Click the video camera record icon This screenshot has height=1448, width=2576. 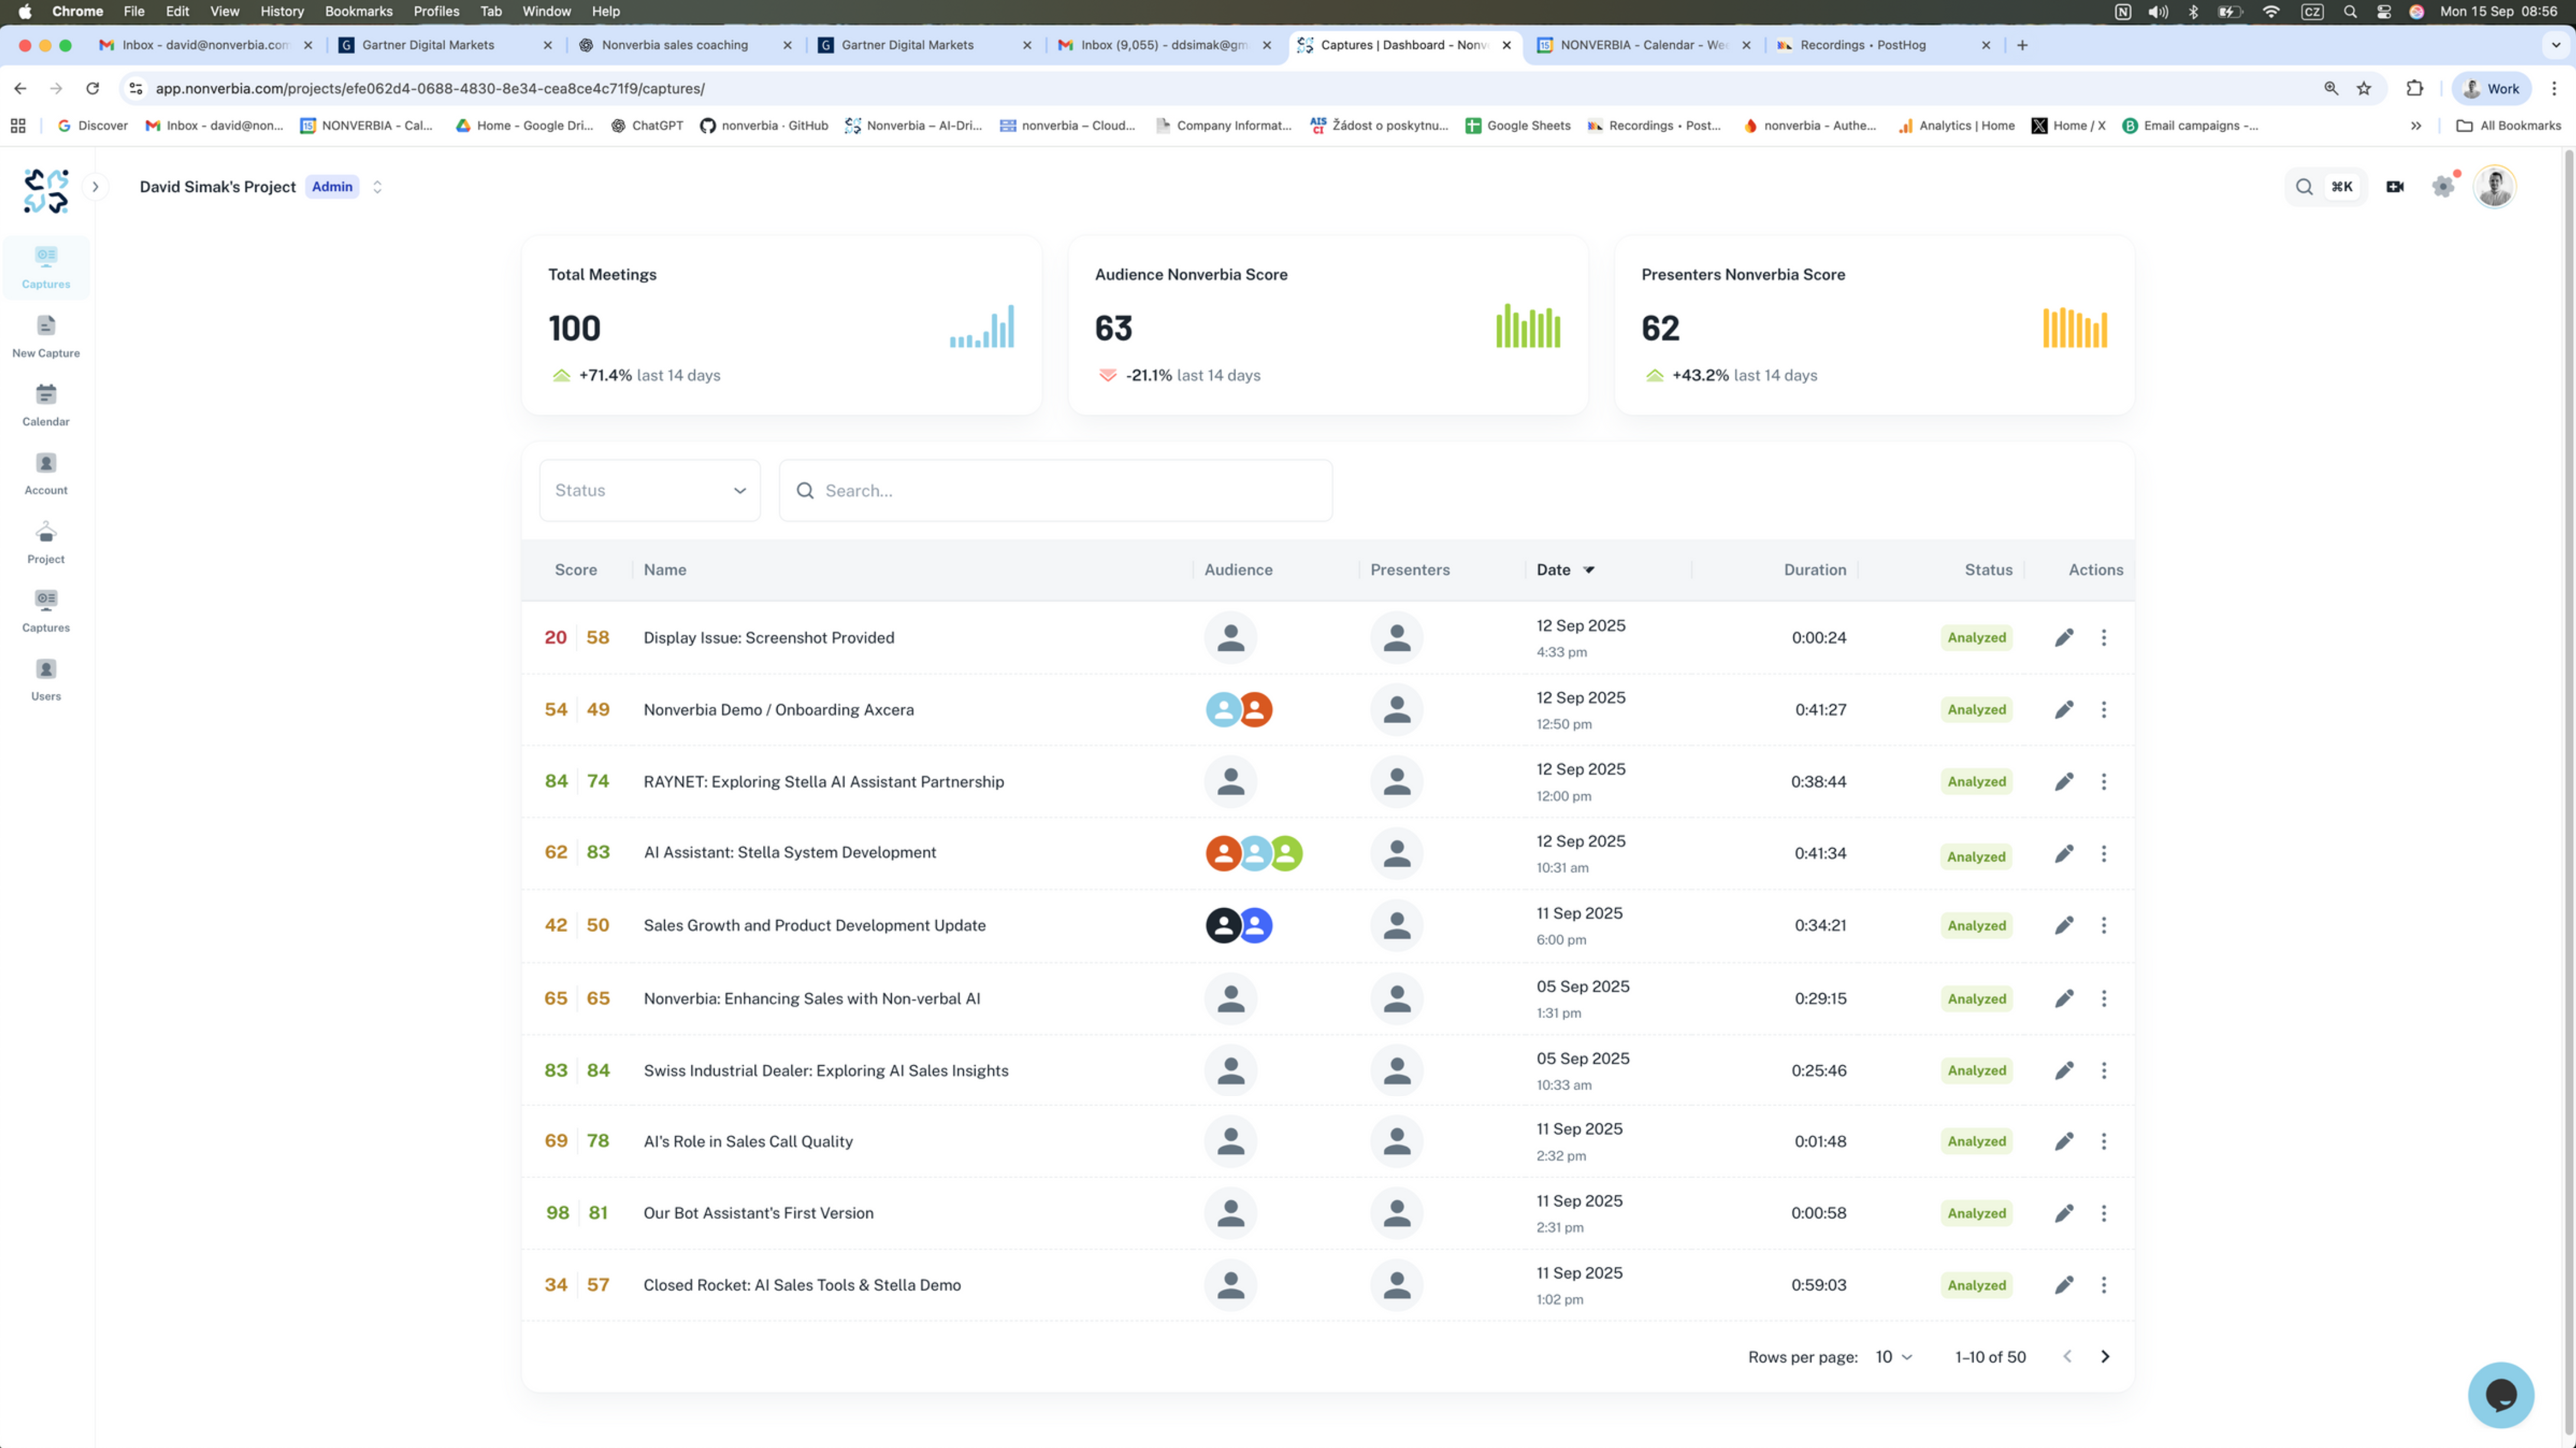pyautogui.click(x=2394, y=186)
